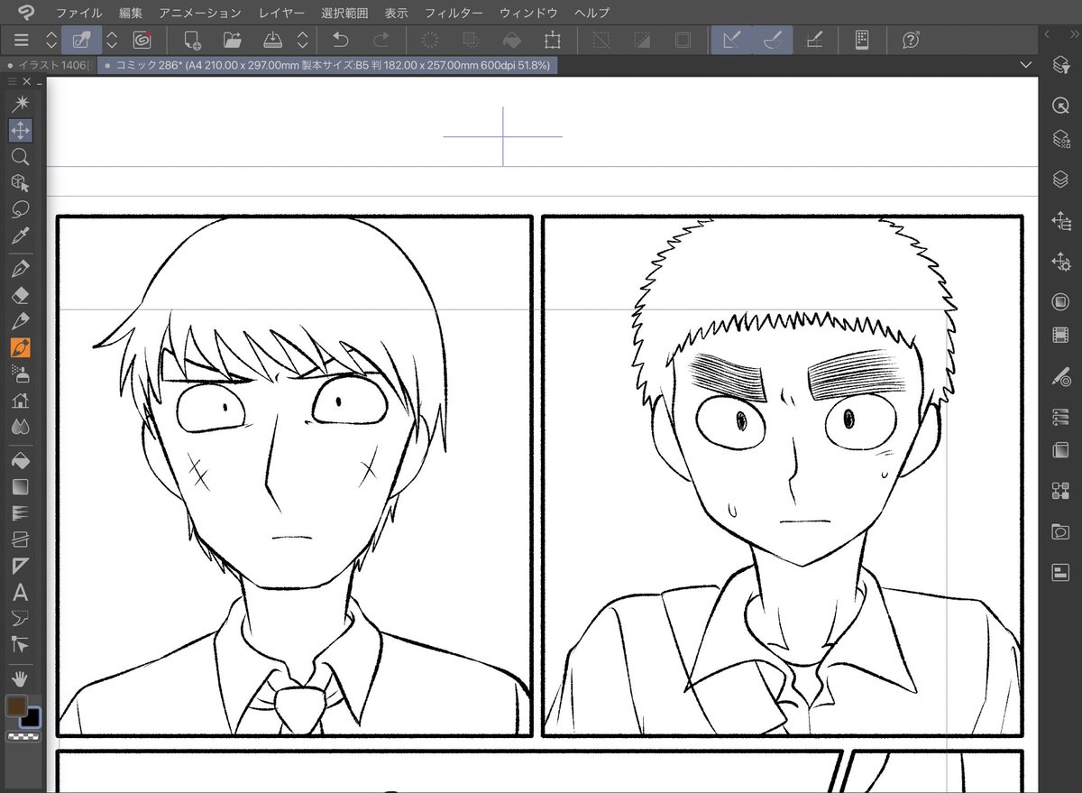
Task: Select the orange highlighted Airbrush pen tool
Action: coord(21,347)
